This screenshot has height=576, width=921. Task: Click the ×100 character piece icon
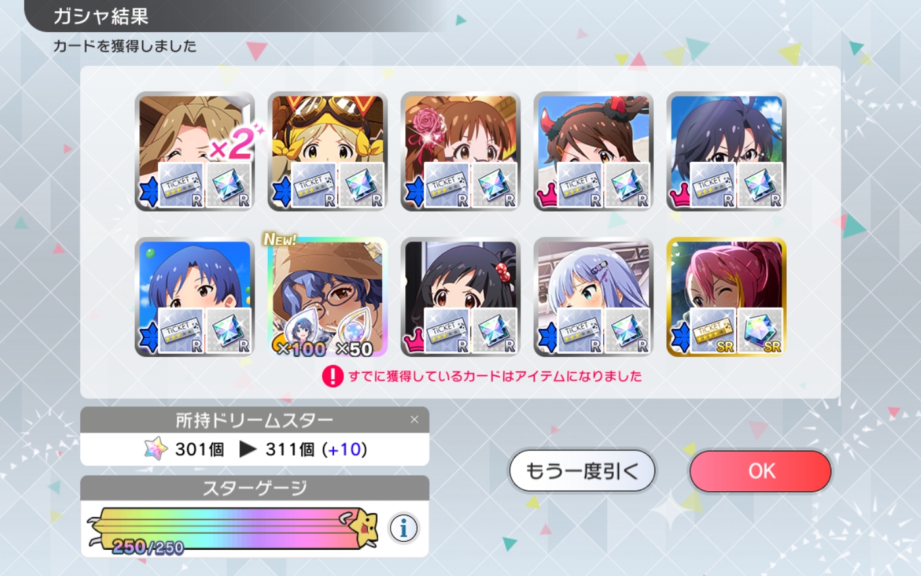pos(301,333)
